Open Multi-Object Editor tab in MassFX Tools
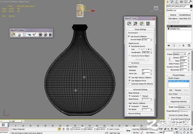The width and height of the screenshot is (193, 134). [x=142, y=24]
